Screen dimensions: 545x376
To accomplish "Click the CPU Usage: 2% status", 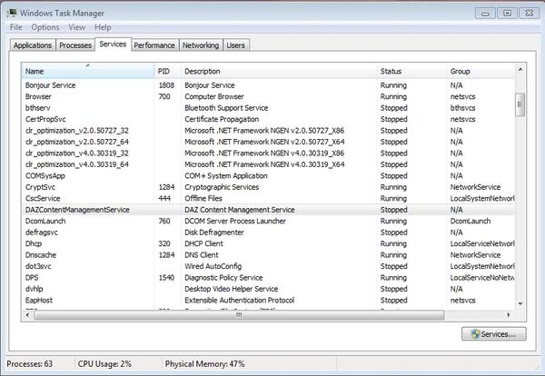I will 104,364.
